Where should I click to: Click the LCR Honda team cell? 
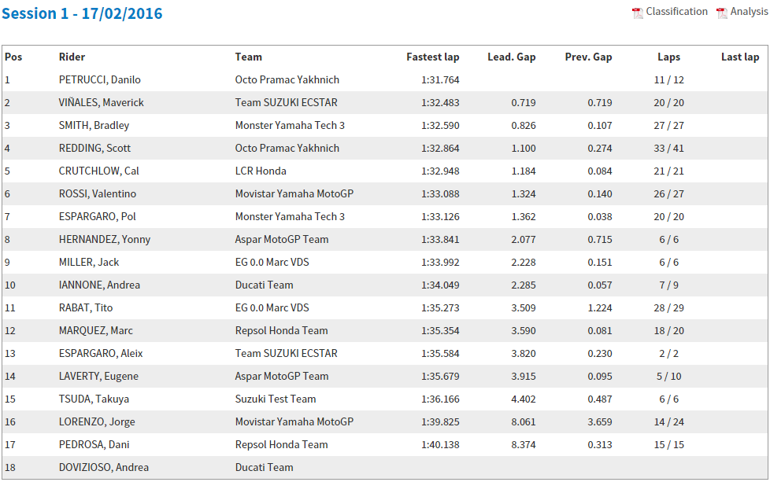coord(261,171)
